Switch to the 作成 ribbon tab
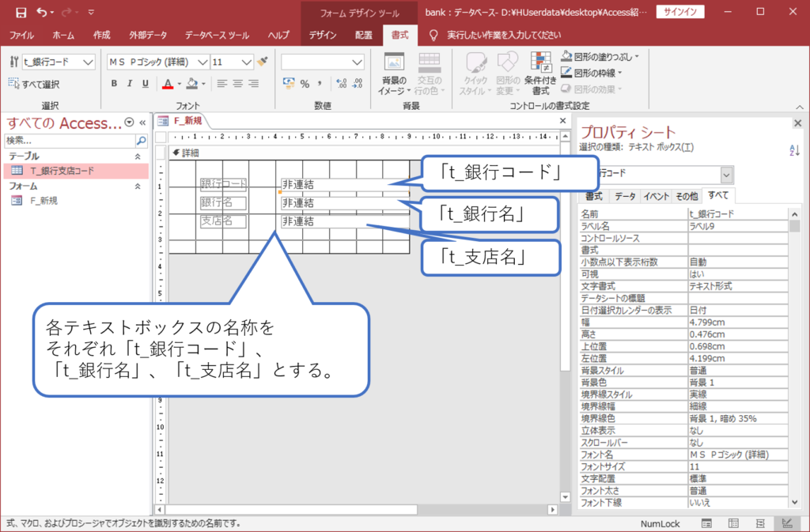The width and height of the screenshot is (810, 532). 101,35
